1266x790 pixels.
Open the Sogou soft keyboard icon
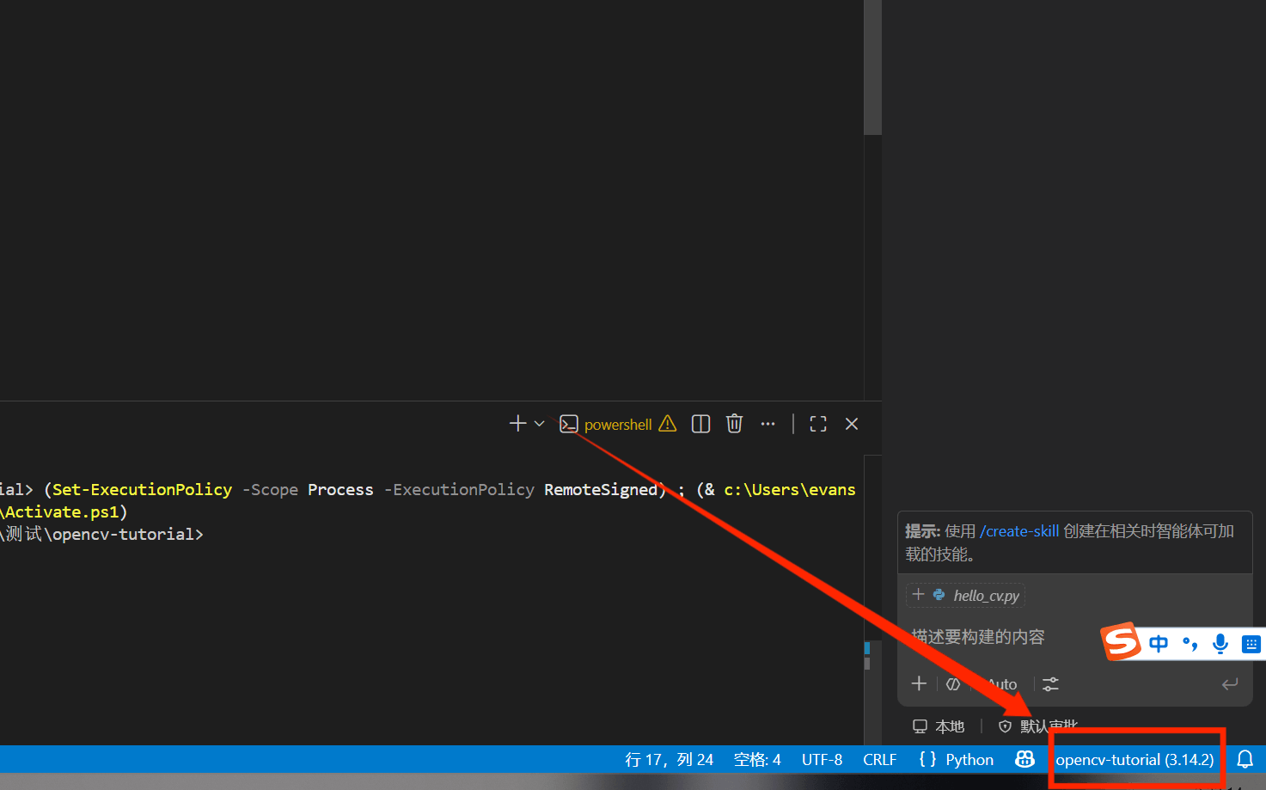point(1251,644)
